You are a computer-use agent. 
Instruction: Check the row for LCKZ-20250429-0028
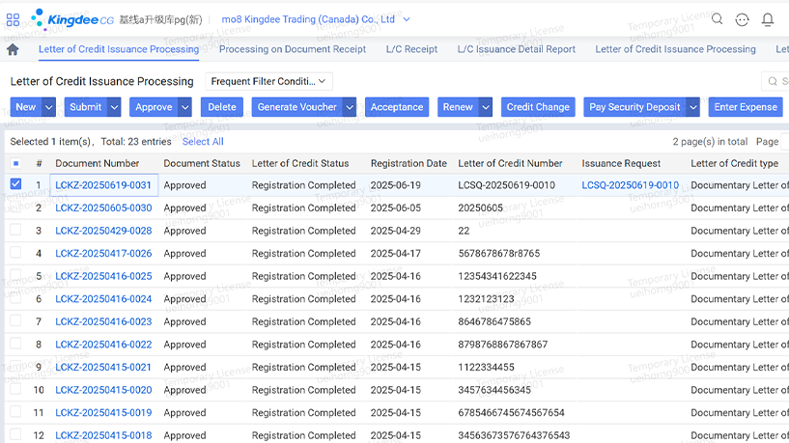(15, 230)
